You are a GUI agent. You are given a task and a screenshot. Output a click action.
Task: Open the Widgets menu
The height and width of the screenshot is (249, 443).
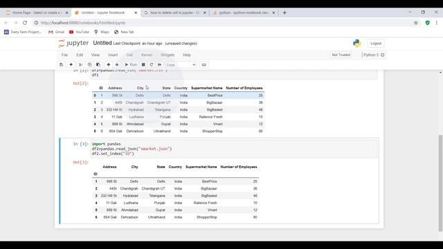click(168, 55)
